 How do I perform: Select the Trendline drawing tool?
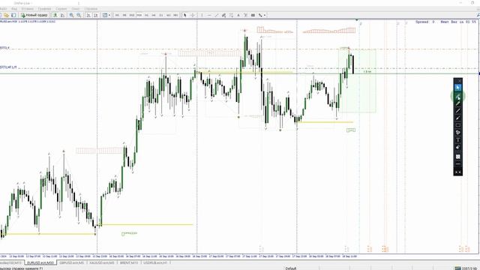tap(217, 15)
